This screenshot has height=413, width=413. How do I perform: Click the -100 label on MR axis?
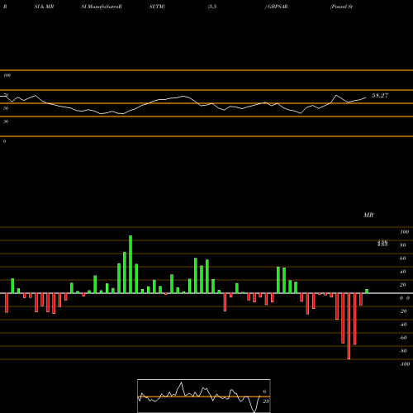[405, 364]
